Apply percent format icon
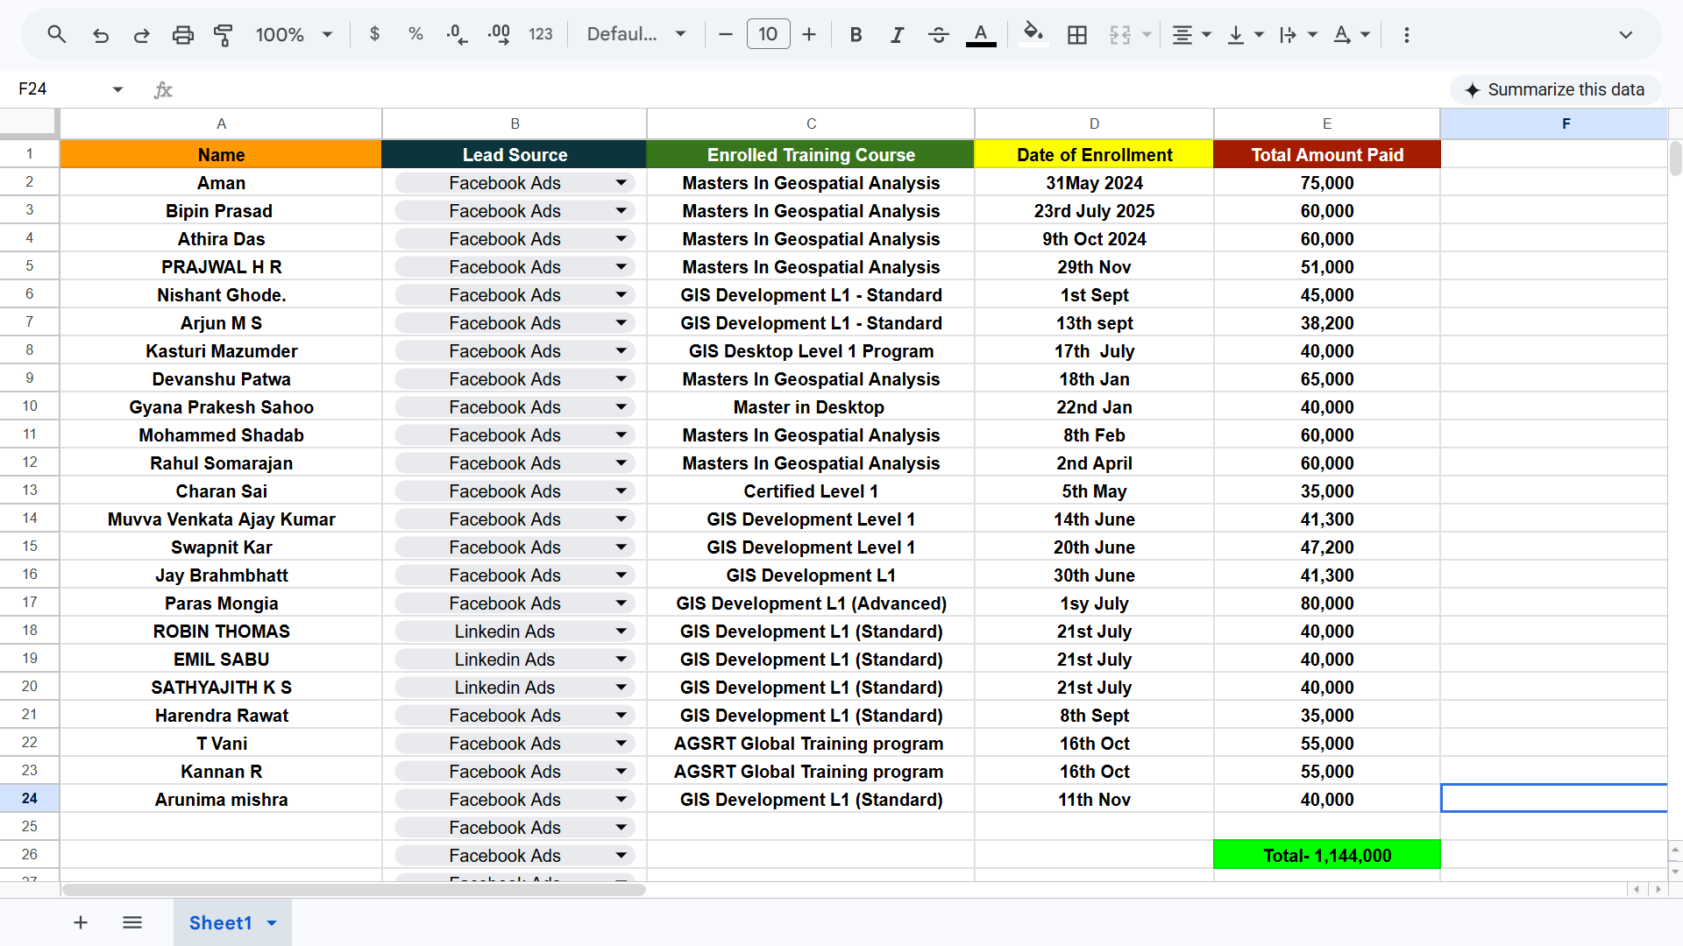1683x946 pixels. 415,34
